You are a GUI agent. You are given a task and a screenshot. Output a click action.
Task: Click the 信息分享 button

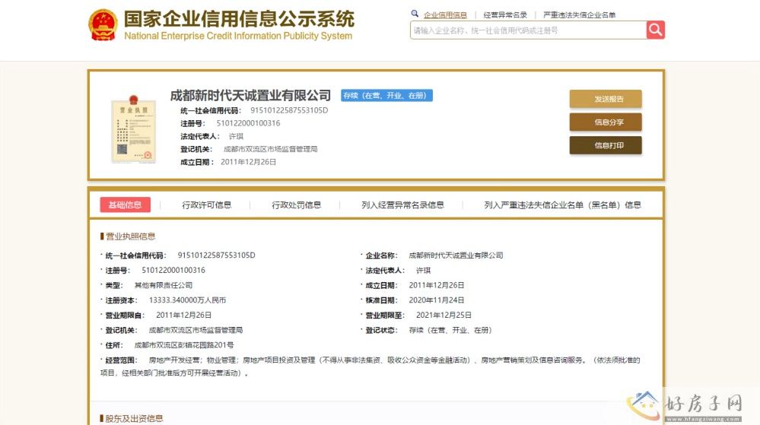click(606, 122)
